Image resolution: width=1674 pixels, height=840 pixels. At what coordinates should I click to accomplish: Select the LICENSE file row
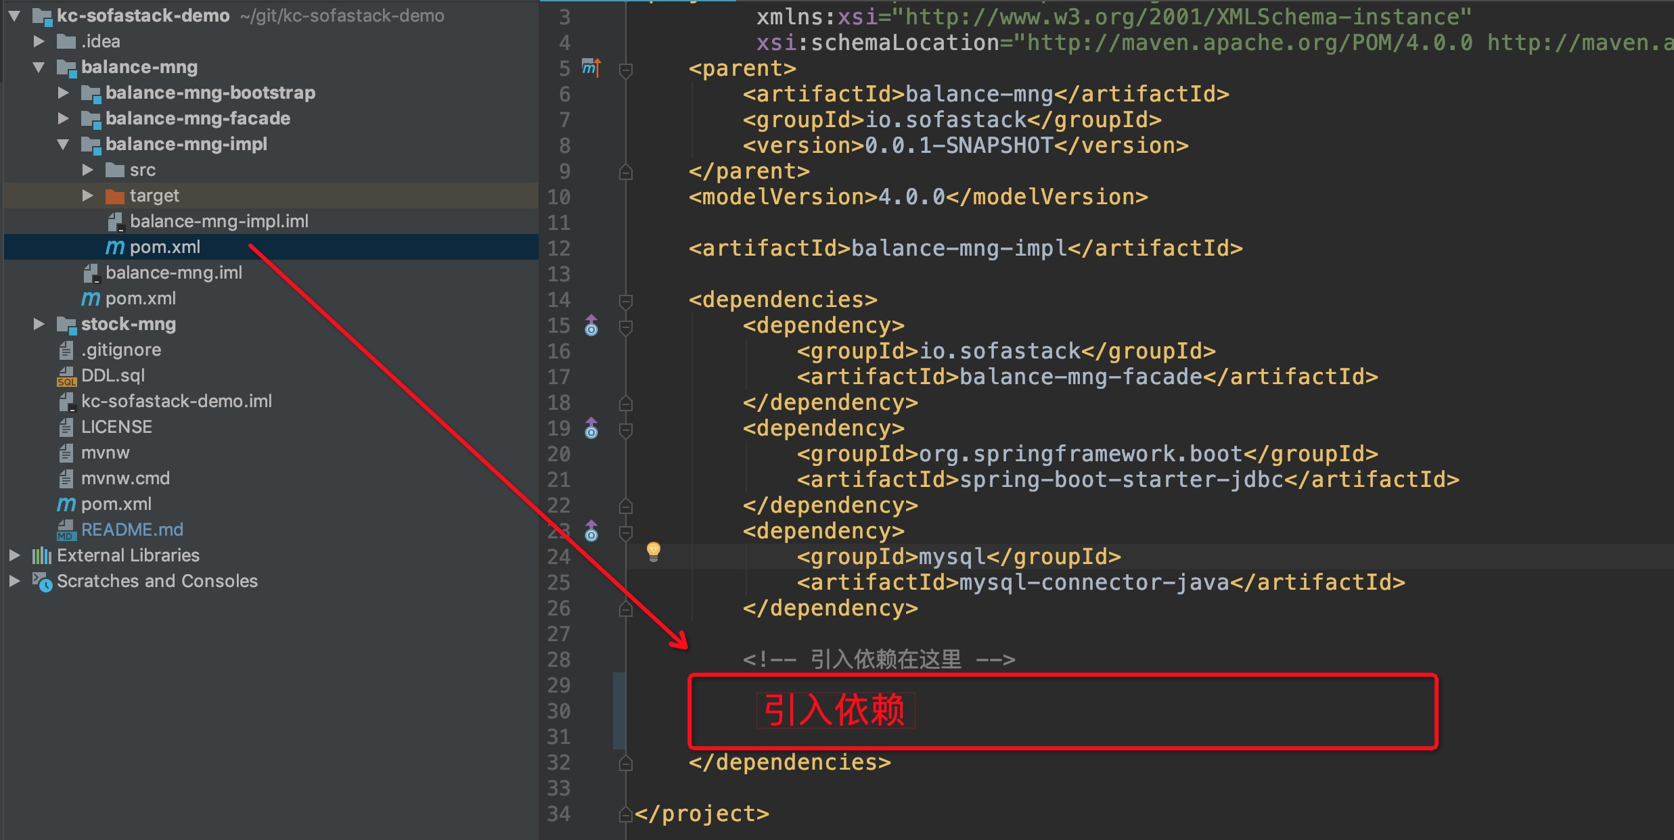pyautogui.click(x=271, y=427)
